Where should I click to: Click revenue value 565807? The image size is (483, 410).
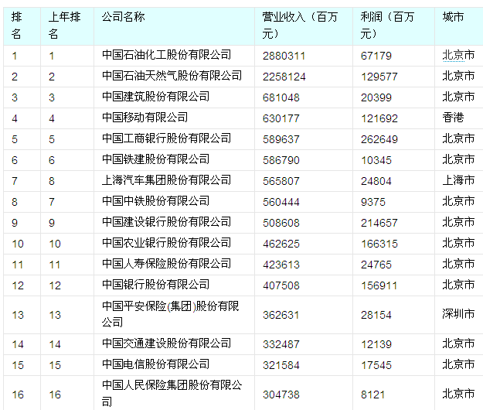click(x=281, y=181)
